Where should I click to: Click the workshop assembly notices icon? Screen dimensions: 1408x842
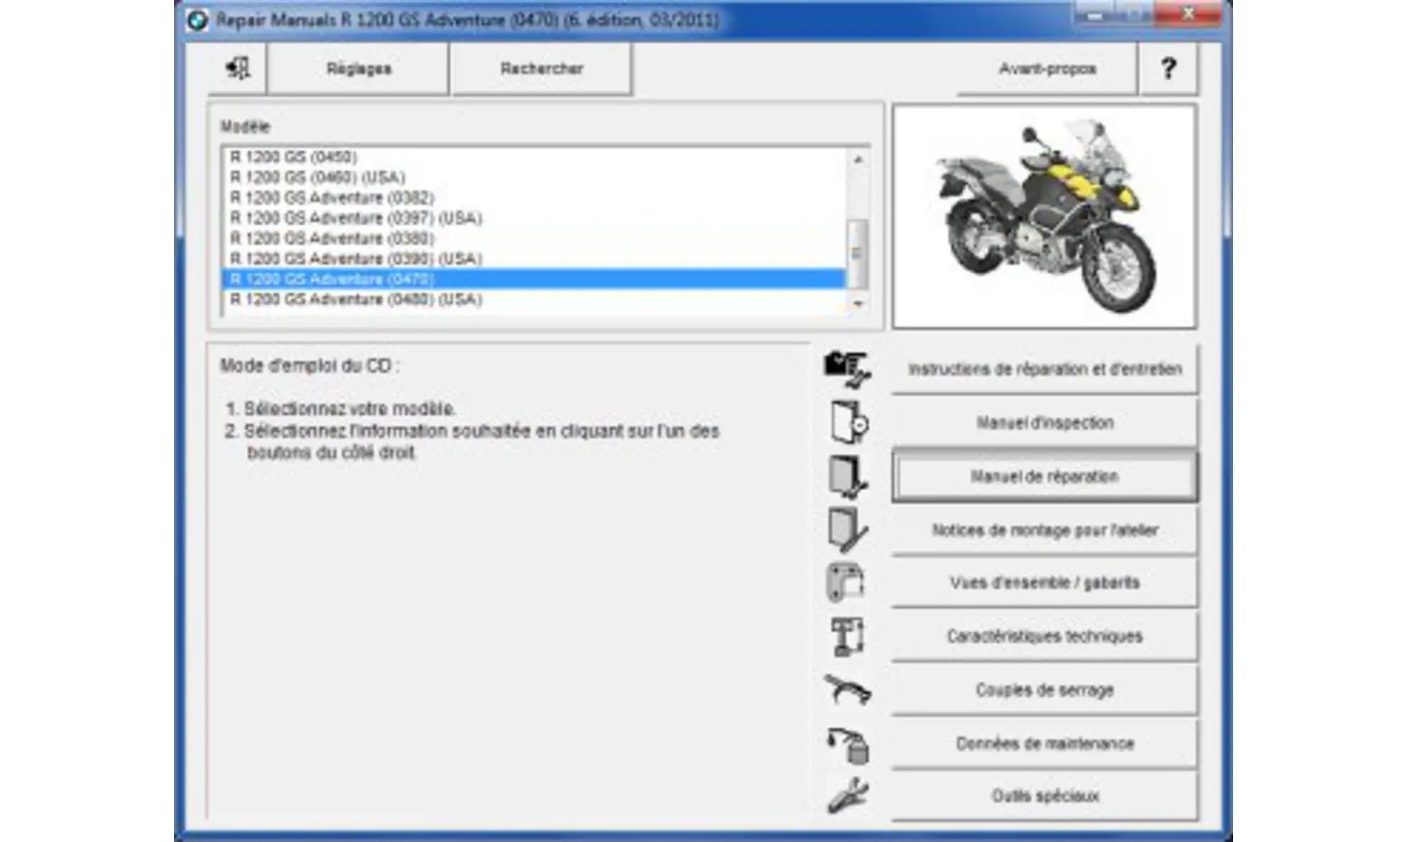pyautogui.click(x=848, y=530)
